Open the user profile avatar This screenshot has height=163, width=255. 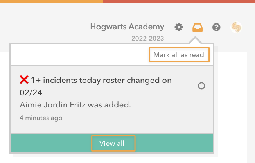(236, 27)
